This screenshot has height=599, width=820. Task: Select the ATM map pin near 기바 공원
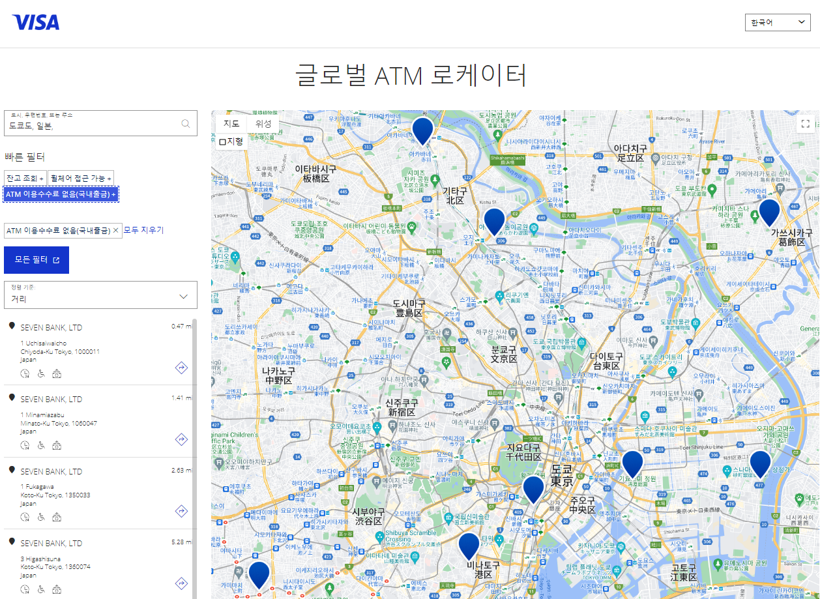pos(632,464)
